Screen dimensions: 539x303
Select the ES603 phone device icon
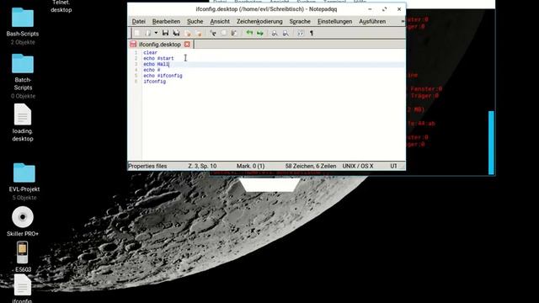[x=23, y=252]
